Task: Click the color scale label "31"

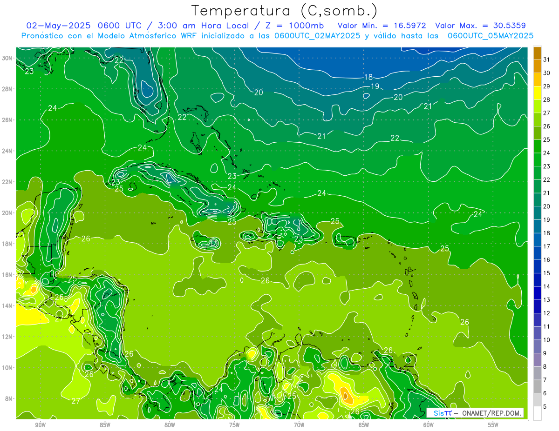Action: [547, 59]
